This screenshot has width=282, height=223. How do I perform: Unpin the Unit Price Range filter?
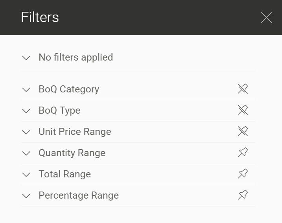coord(243,132)
